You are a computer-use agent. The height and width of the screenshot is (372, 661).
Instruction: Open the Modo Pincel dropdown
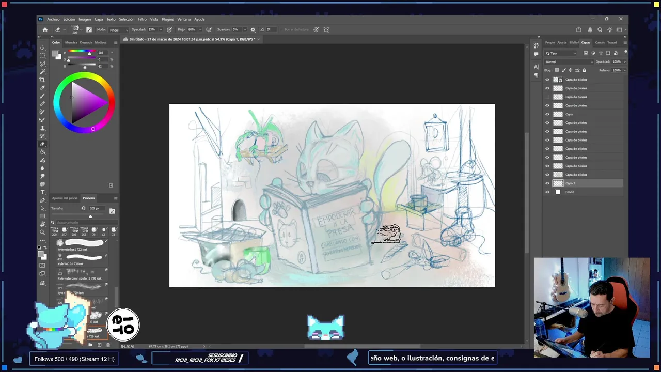(117, 30)
